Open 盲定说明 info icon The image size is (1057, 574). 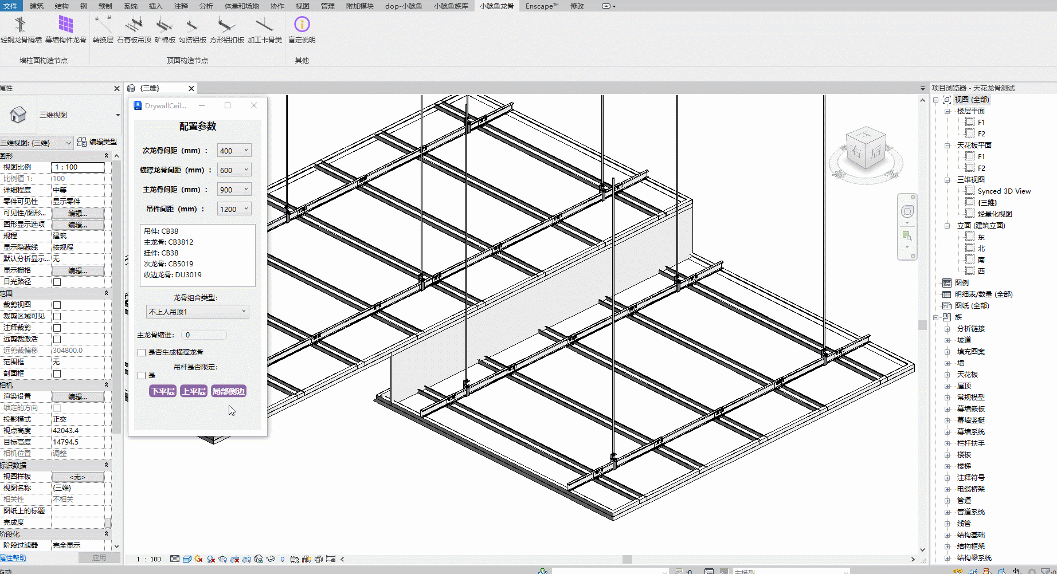[x=302, y=25]
